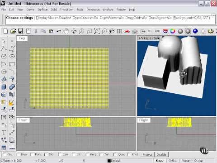Click the Disable osnap button
The height and width of the screenshot is (163, 217).
click(161, 154)
